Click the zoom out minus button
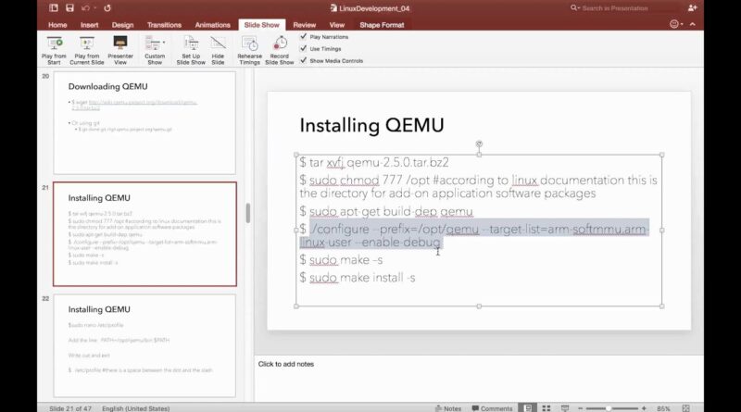This screenshot has width=741, height=412. [581, 408]
